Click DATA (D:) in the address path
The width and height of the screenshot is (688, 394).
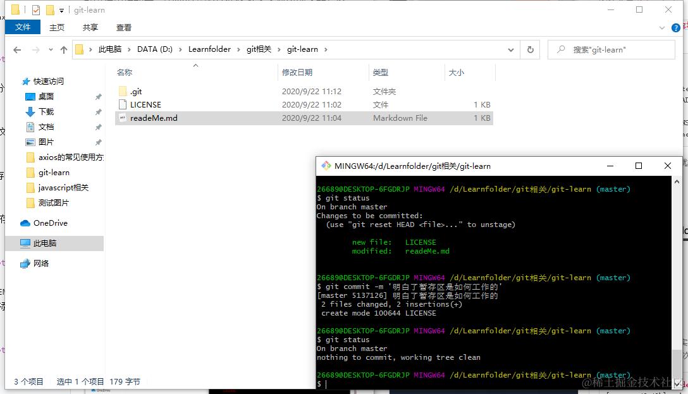[155, 49]
